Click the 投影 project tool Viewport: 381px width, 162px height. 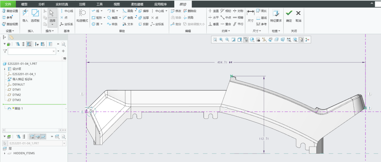[143, 24]
